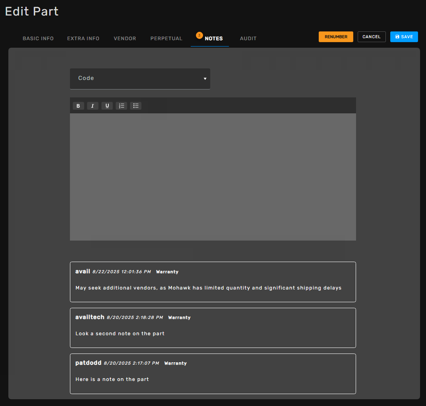This screenshot has height=406, width=426.
Task: Go to the Vendor tab
Action: point(125,39)
